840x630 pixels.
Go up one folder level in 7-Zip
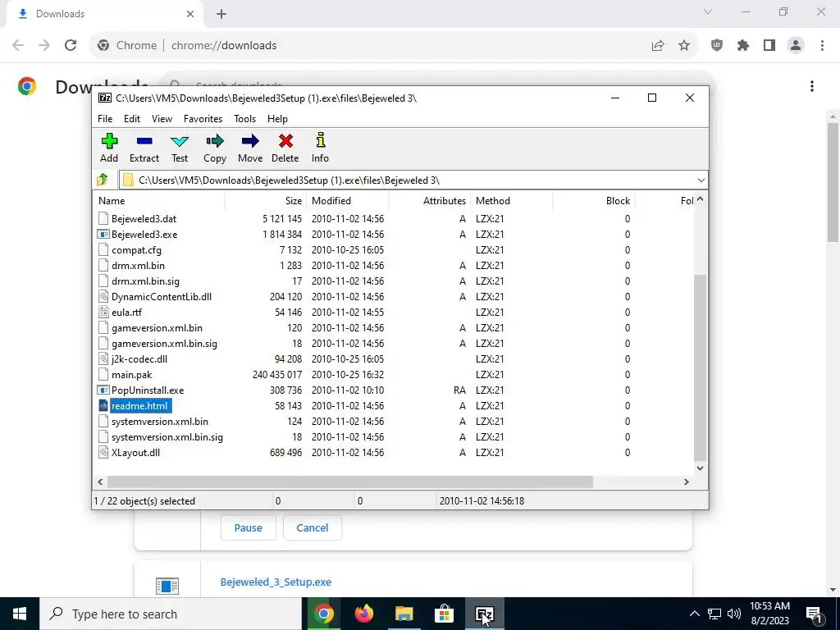pos(103,180)
